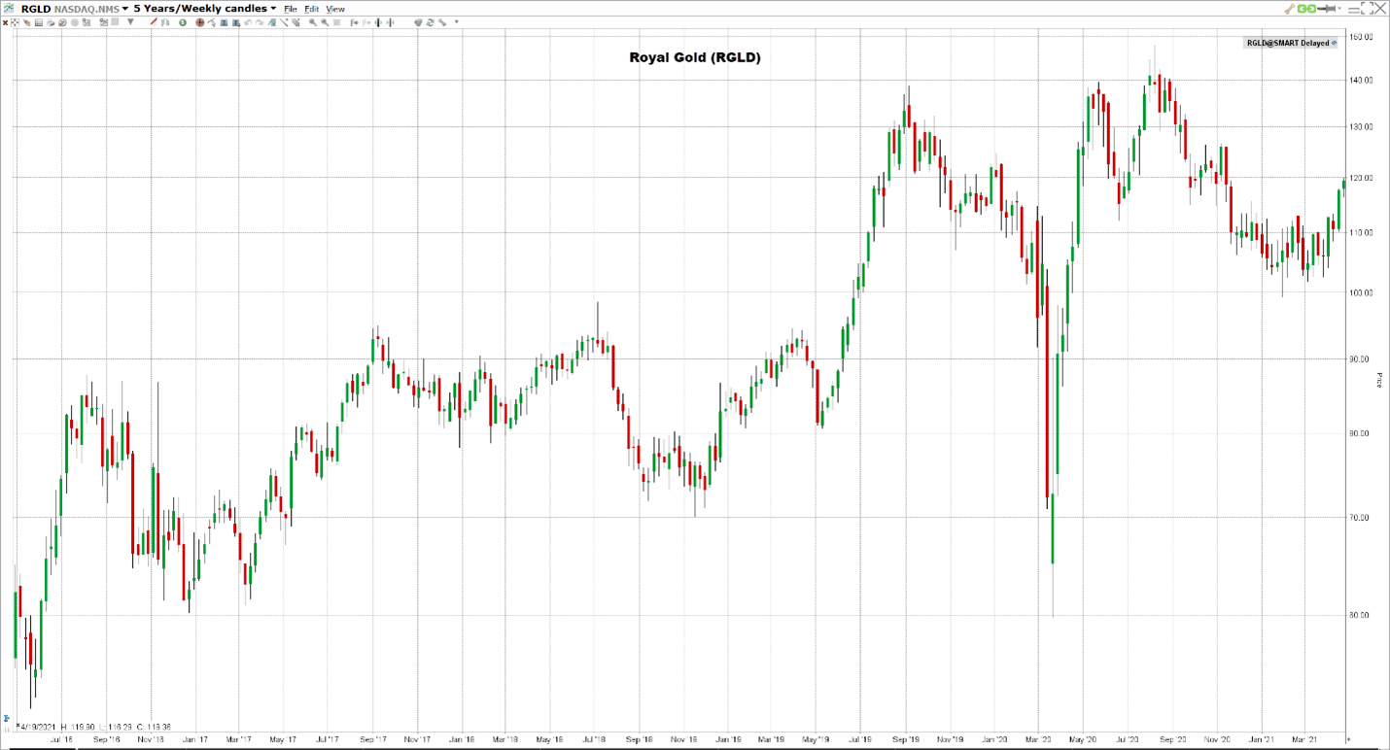Click the Mar '20 time axis label
The height and width of the screenshot is (750, 1390).
[x=1039, y=739]
